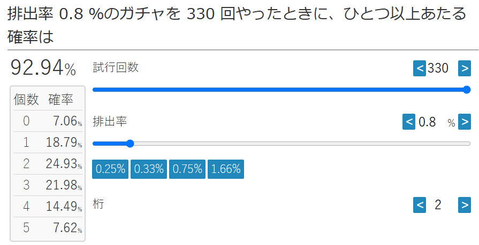Viewport: 479px width, 245px height.
Task: Select the row for 0 hits
Action: (48, 121)
